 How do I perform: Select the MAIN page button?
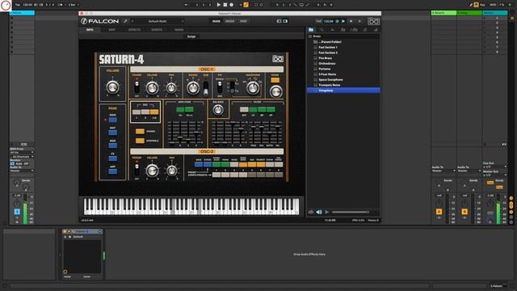[x=113, y=120]
